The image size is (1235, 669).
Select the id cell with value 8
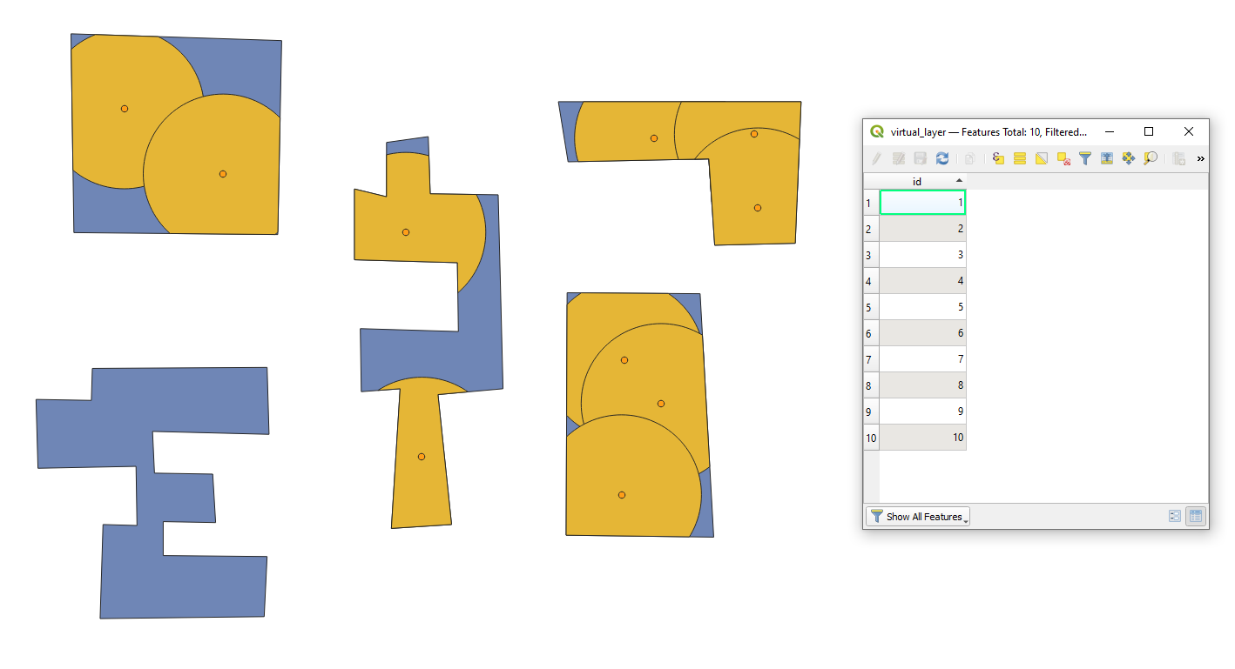point(923,385)
